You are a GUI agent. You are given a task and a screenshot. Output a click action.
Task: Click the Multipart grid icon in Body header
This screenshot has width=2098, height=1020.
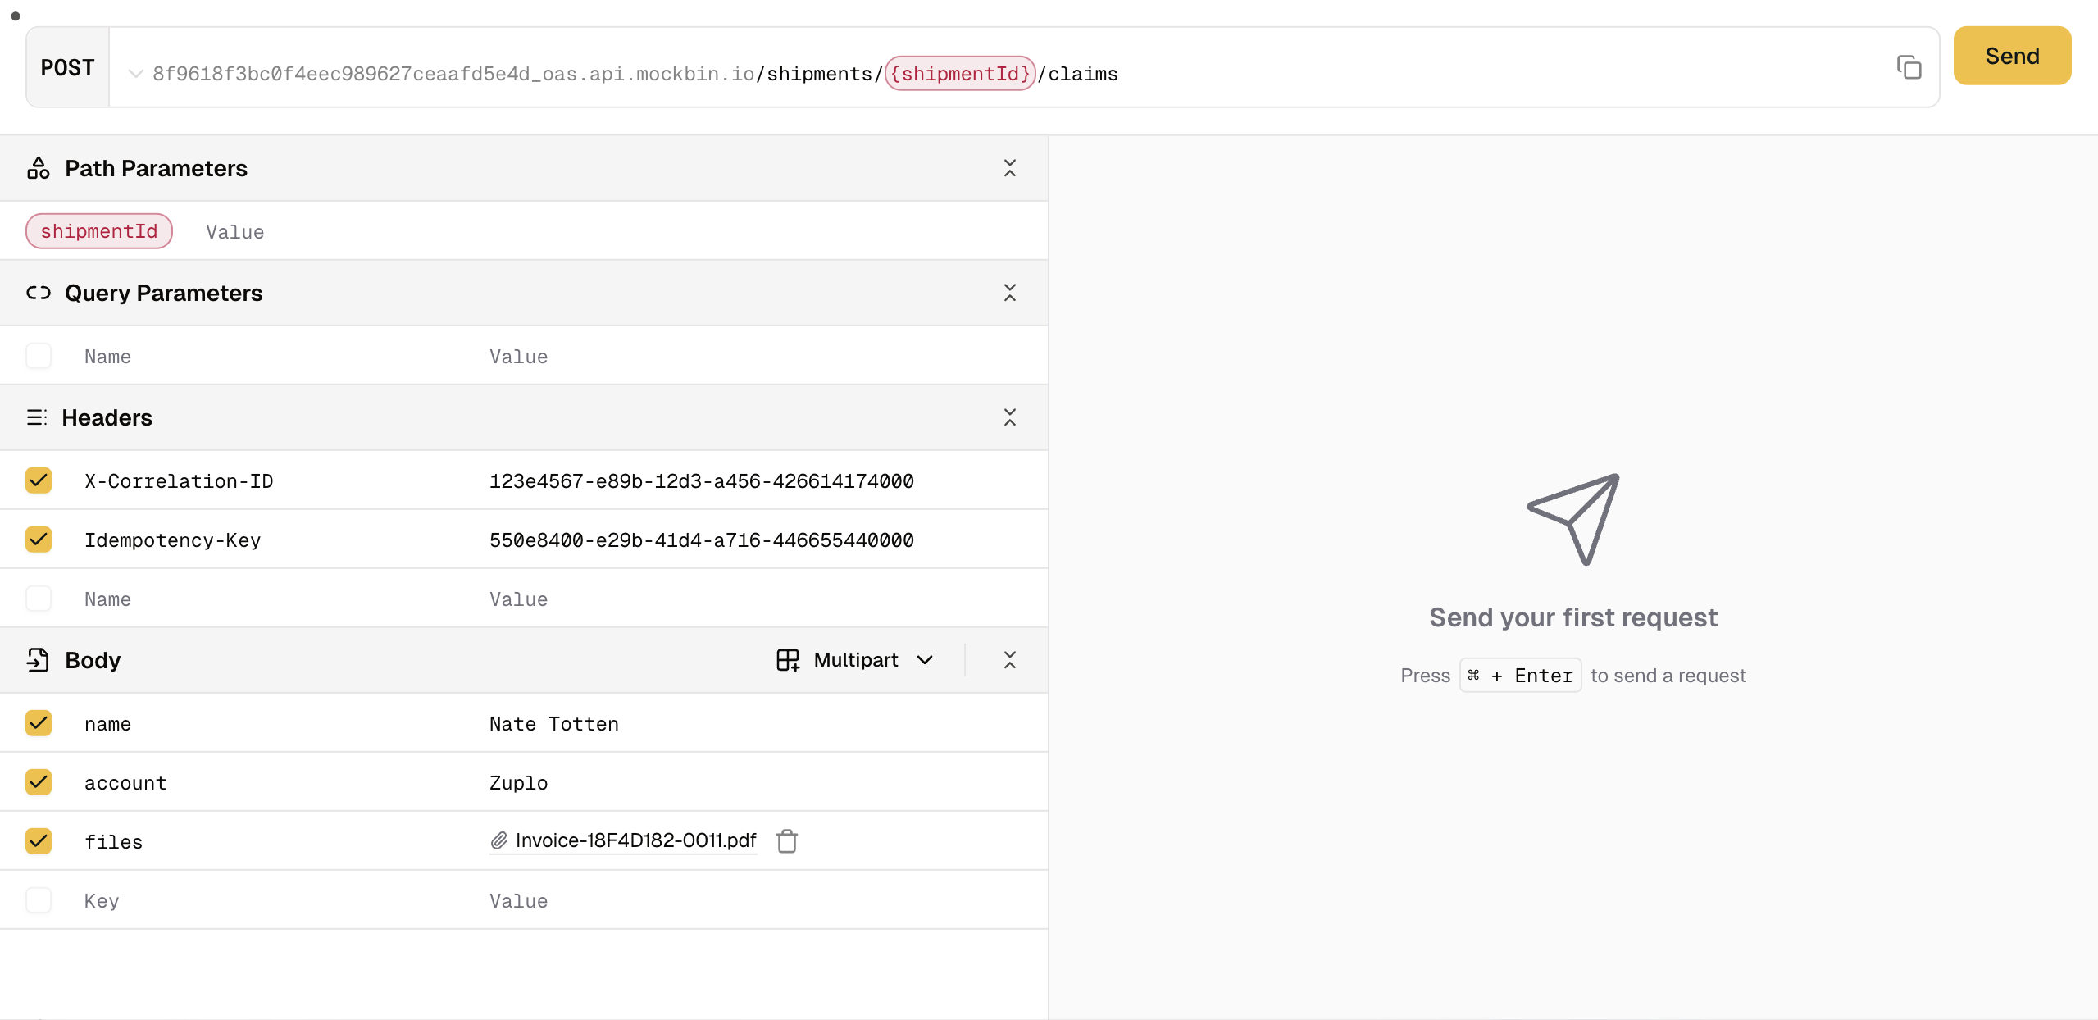tap(786, 659)
